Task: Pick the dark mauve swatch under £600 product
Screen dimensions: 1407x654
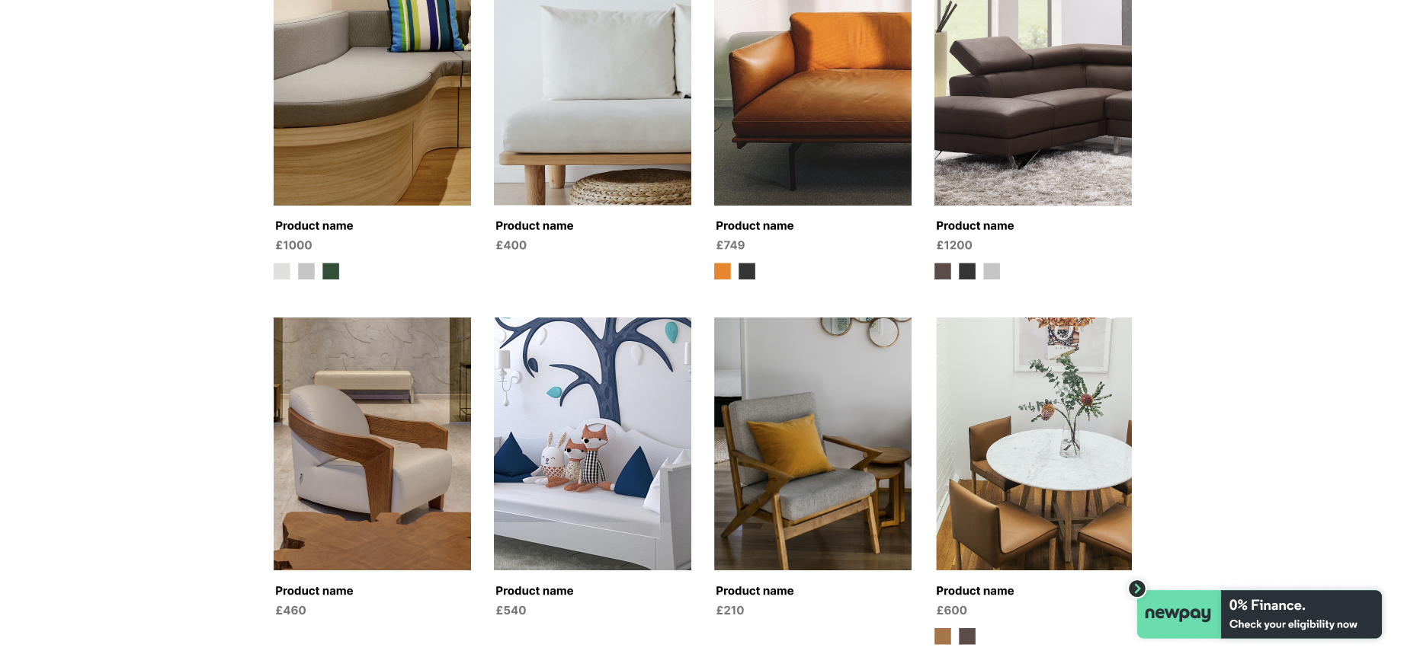Action: coord(967,636)
